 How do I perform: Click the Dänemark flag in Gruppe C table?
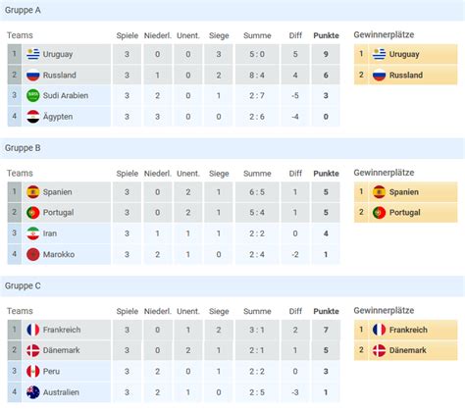tap(33, 350)
